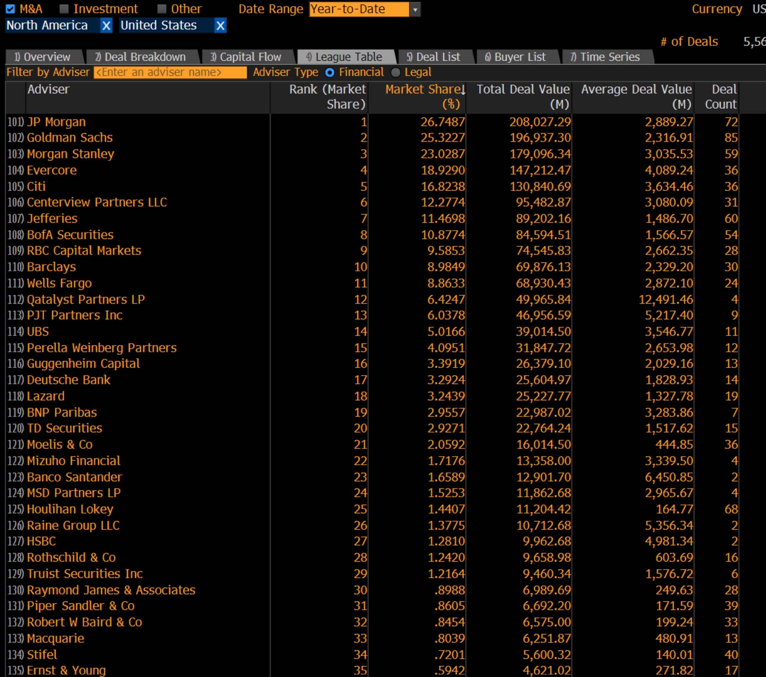Toggle the M&A checkbox
Image resolution: width=766 pixels, height=677 pixels.
coord(10,9)
